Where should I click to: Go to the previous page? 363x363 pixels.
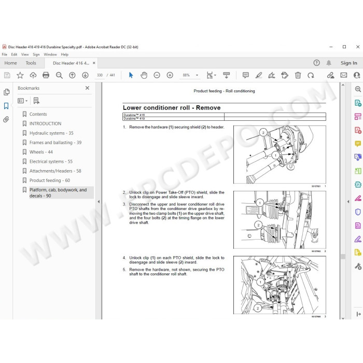72,75
